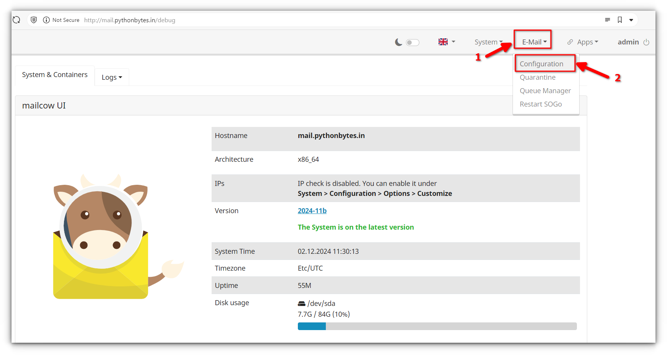Click the disk usage progress bar

437,326
